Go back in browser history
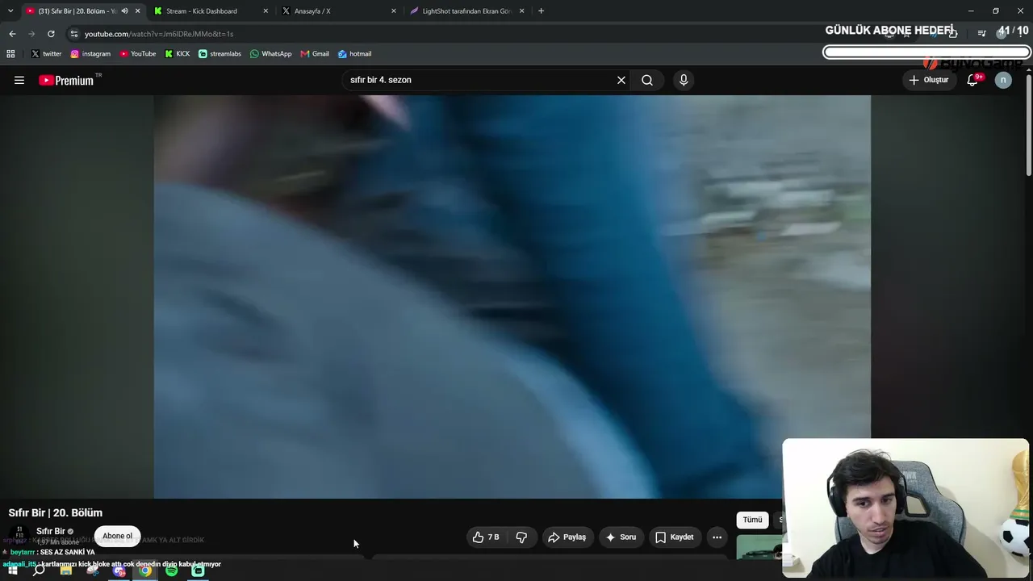This screenshot has height=581, width=1033. pos(12,34)
